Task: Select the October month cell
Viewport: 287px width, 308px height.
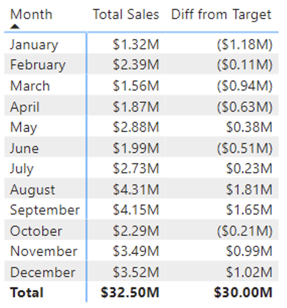Action: 36,231
